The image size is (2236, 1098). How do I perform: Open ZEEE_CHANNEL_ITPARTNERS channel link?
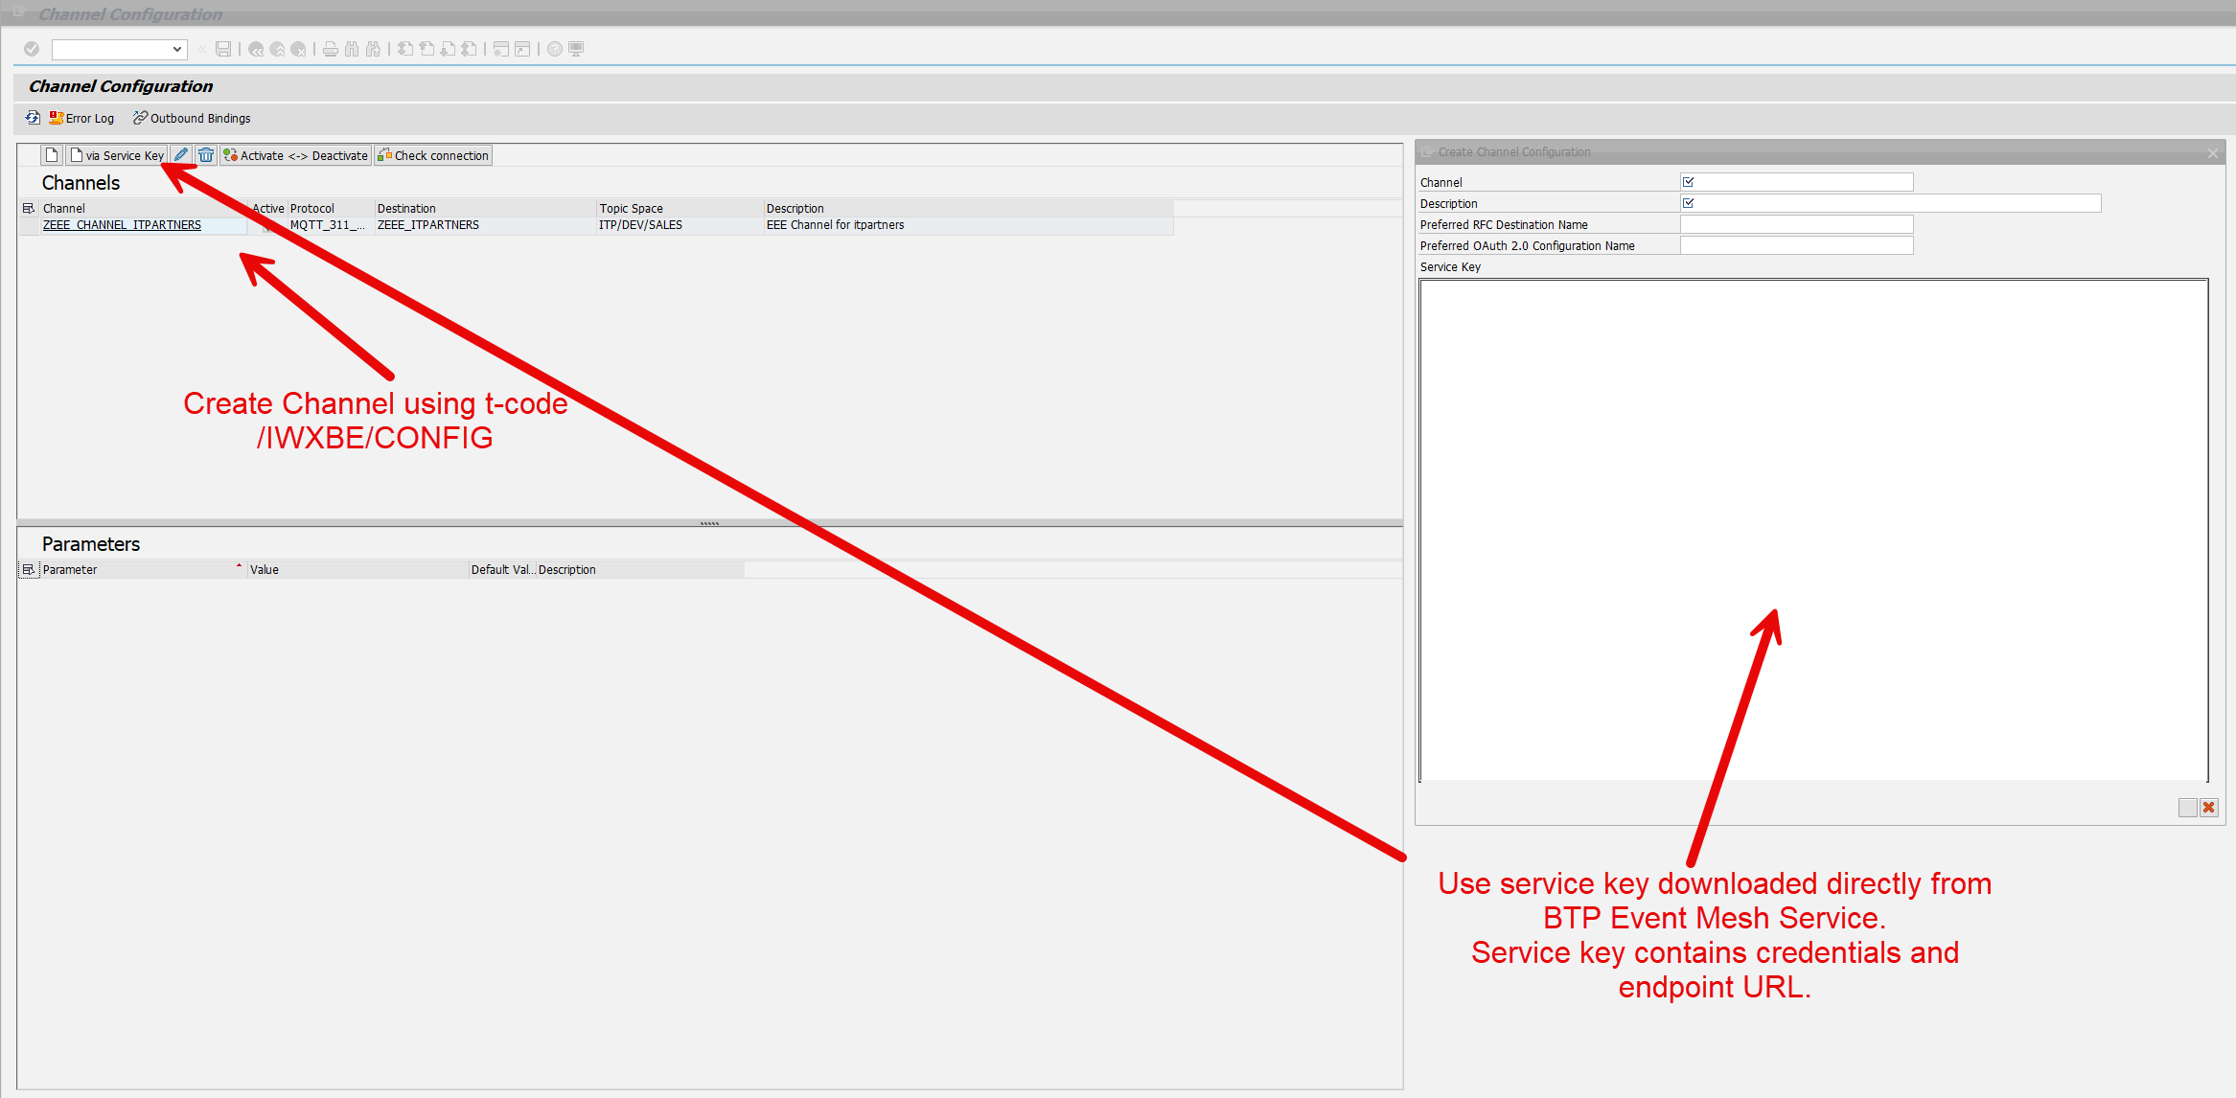pos(122,225)
